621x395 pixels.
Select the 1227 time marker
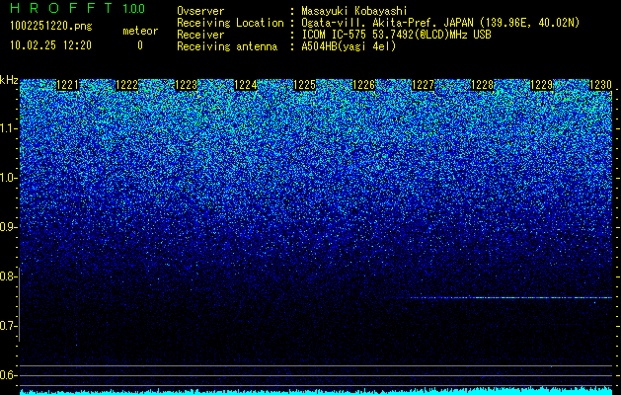[x=423, y=85]
